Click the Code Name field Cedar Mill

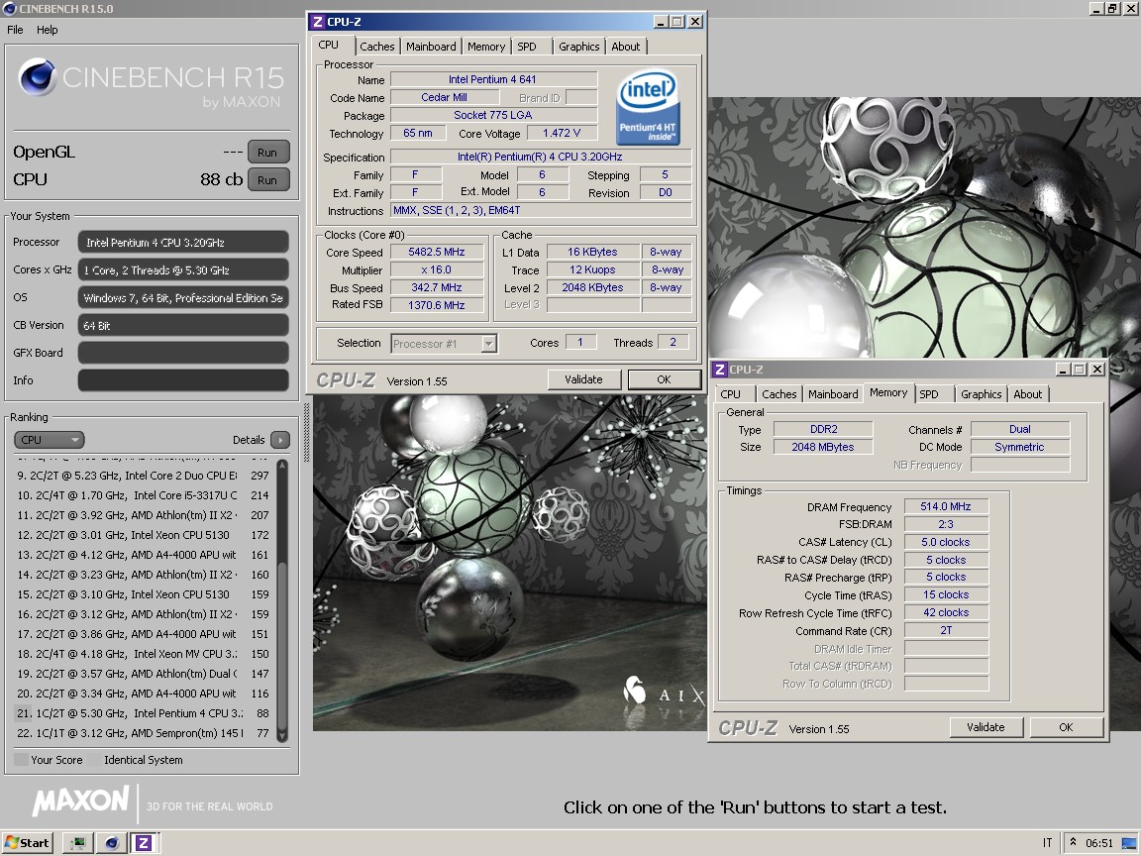pyautogui.click(x=444, y=97)
